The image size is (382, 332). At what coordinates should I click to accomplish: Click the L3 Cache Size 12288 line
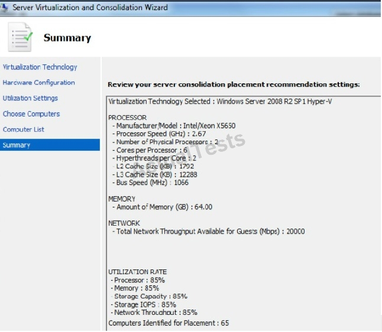point(155,174)
